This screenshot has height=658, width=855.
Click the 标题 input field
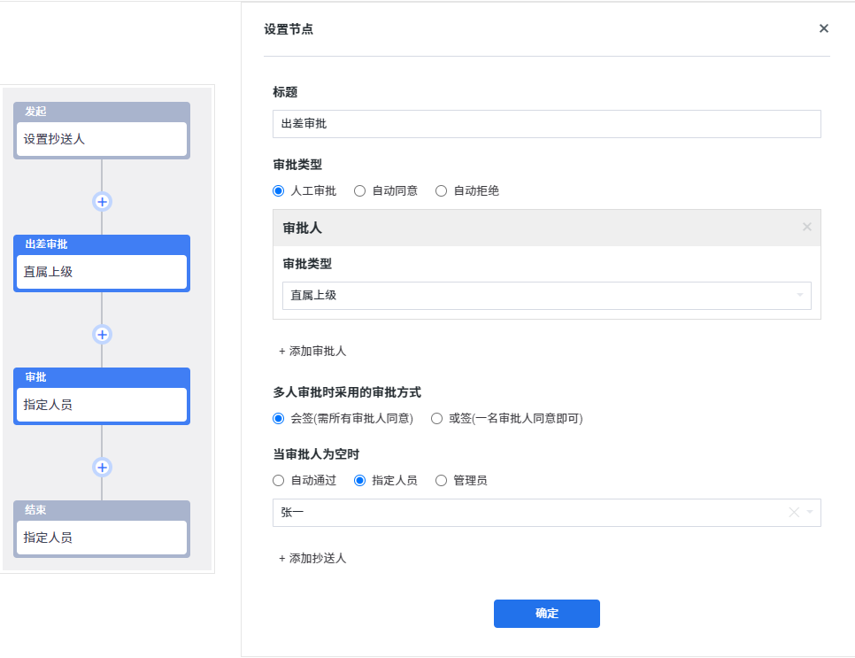click(546, 124)
